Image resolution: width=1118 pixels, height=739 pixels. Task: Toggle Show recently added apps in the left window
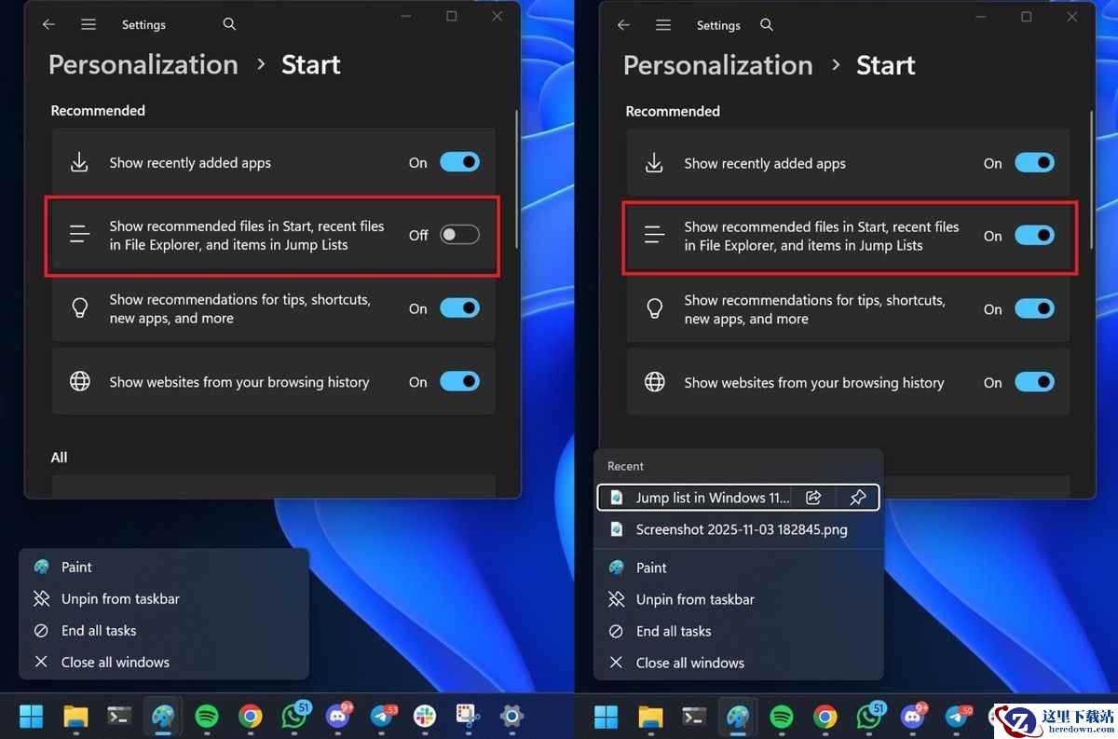(459, 162)
